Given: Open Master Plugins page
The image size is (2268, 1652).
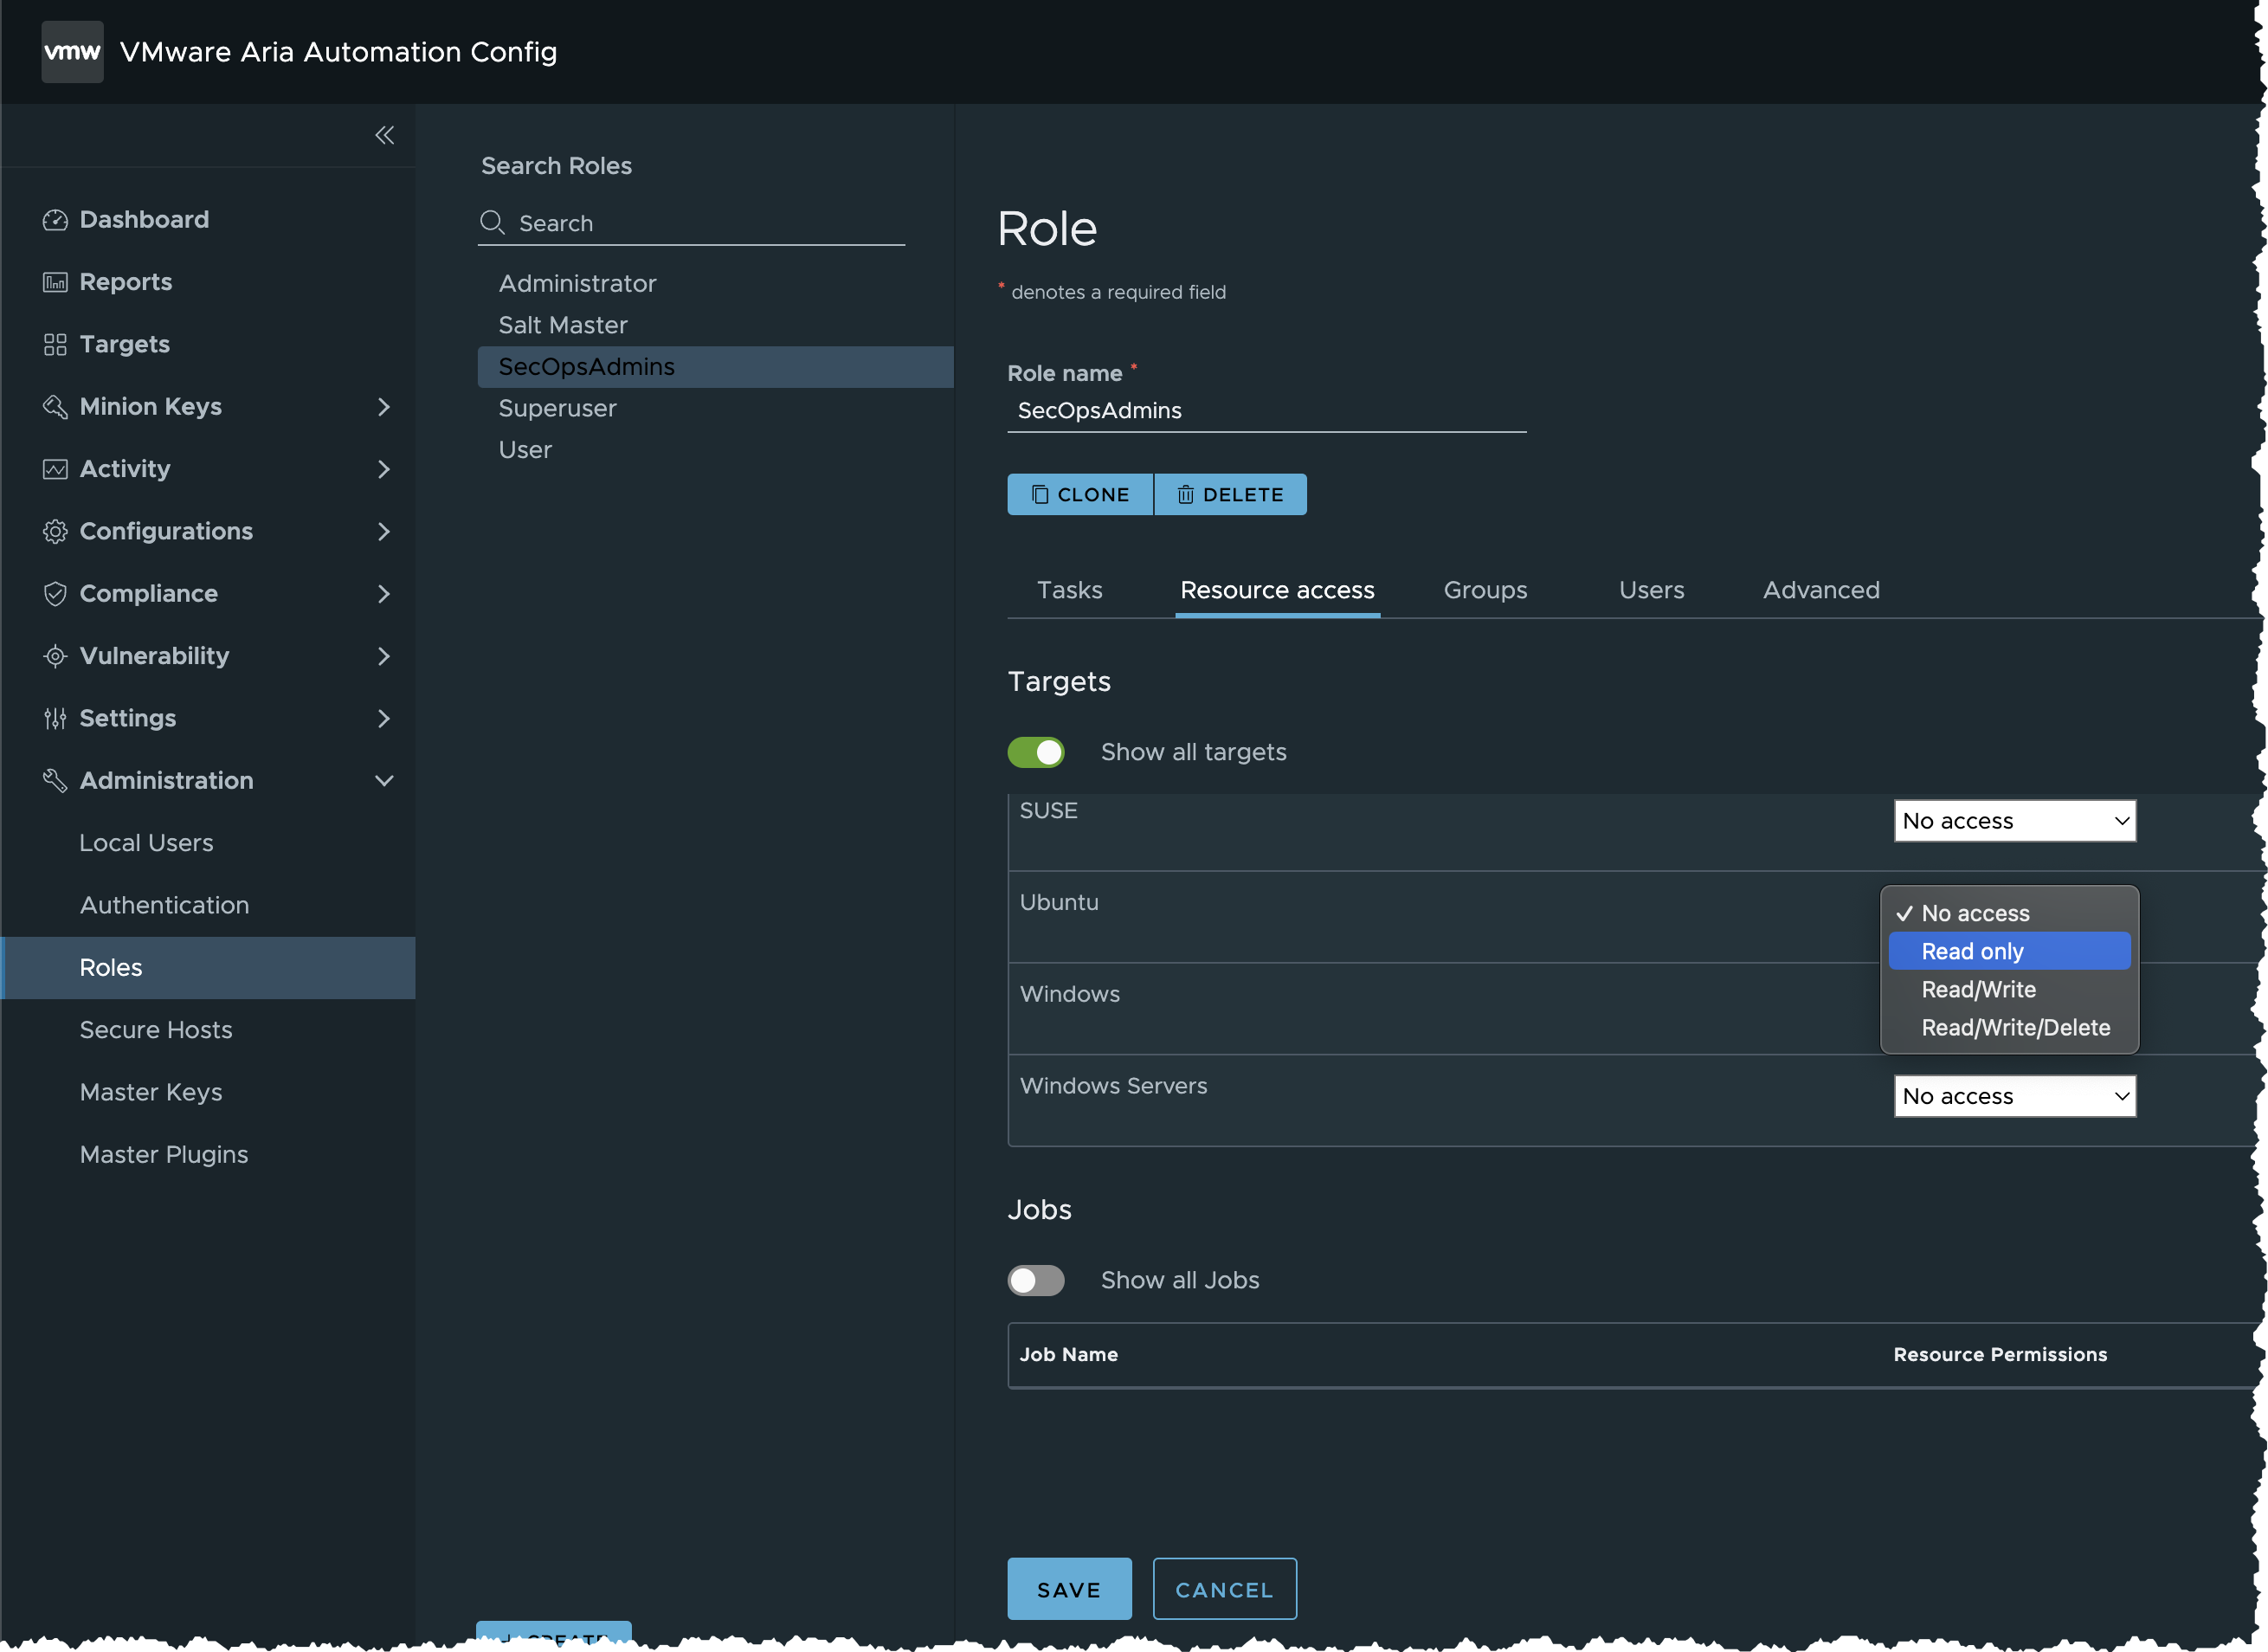Looking at the screenshot, I should (164, 1154).
